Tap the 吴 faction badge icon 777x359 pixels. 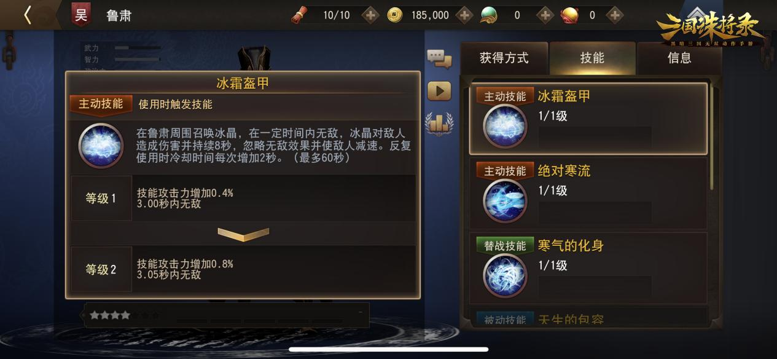(x=80, y=15)
